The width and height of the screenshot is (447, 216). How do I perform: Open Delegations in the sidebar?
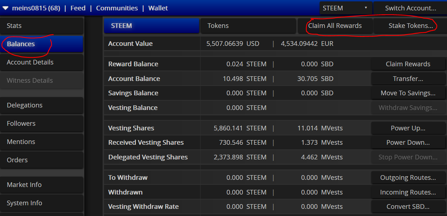42,105
